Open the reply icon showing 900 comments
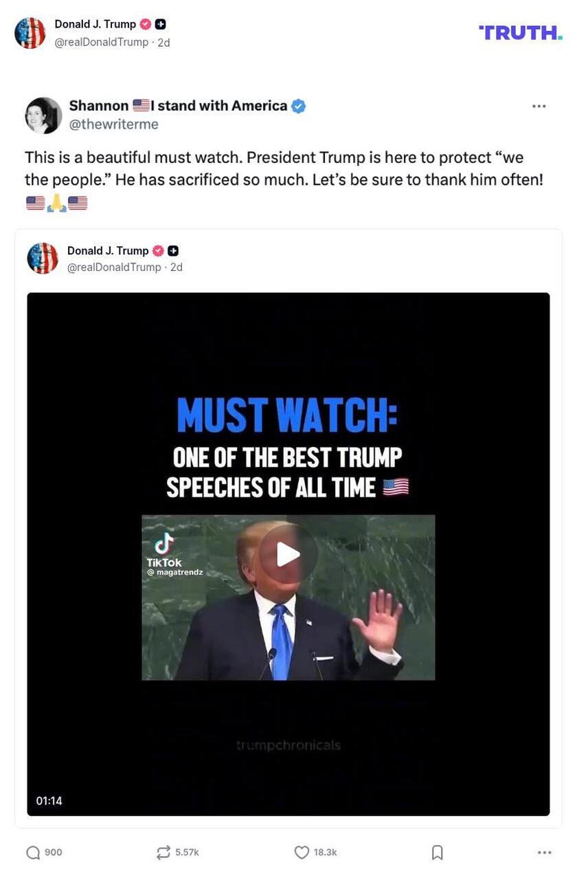The height and width of the screenshot is (876, 577). click(x=33, y=852)
